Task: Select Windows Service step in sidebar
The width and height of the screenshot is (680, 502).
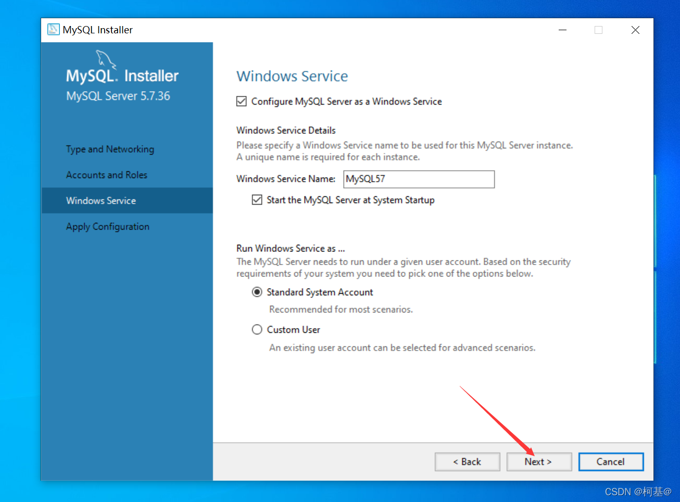Action: pos(127,200)
